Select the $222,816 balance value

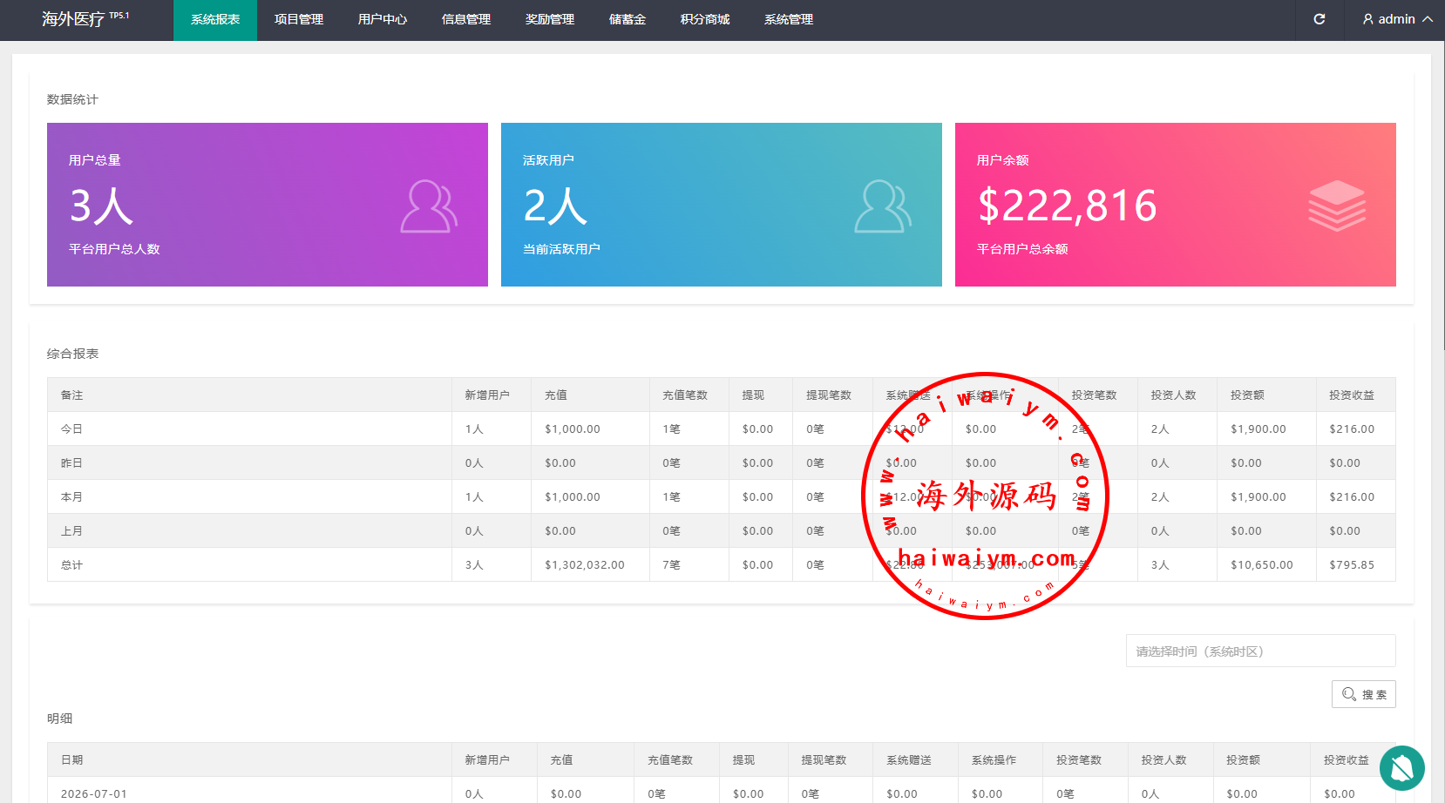(x=1068, y=206)
